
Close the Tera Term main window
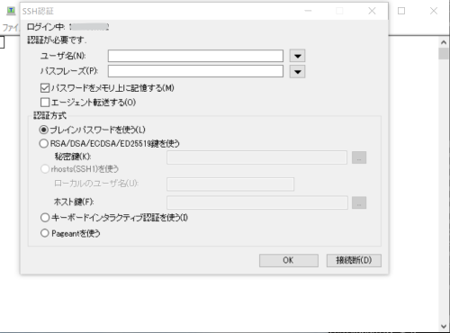tap(434, 11)
